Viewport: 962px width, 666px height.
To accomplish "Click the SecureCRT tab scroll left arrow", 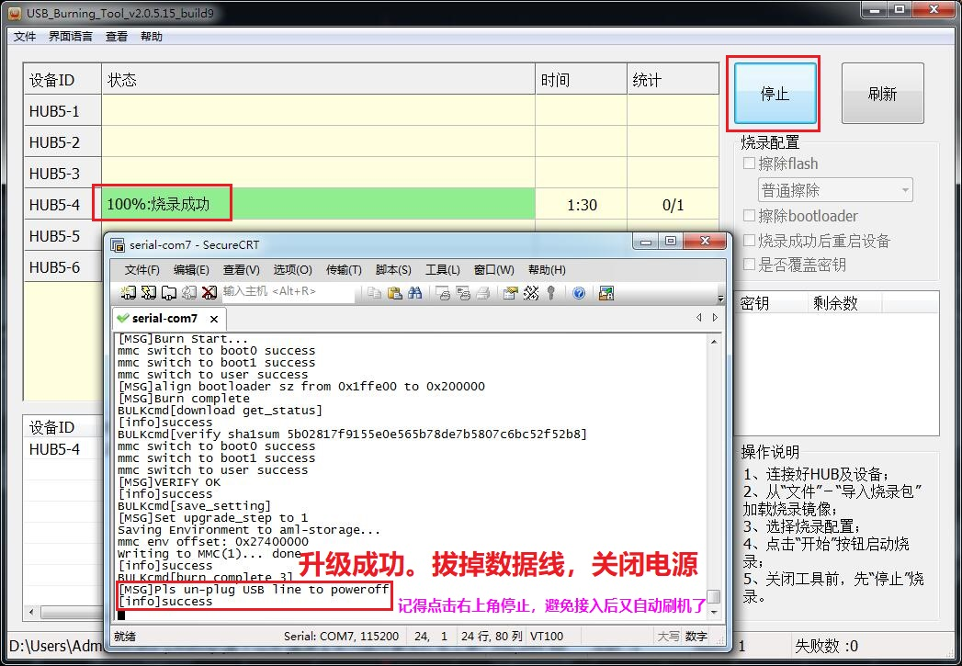I will pos(699,318).
